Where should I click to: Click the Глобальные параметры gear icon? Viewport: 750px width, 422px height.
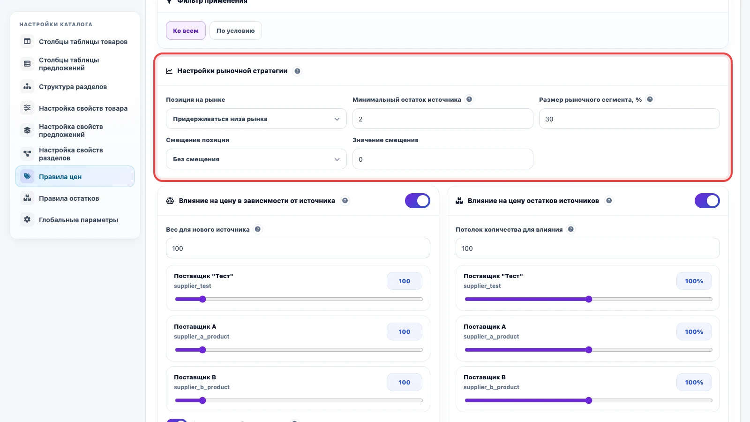tap(27, 219)
